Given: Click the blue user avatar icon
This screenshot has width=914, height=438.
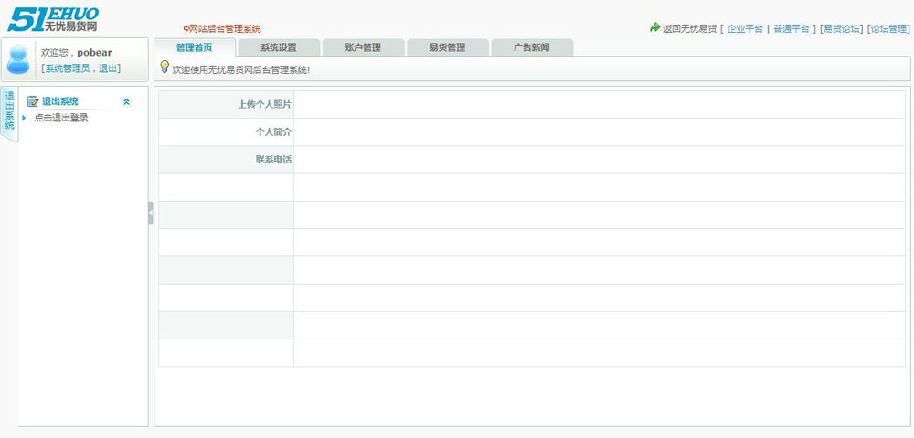Looking at the screenshot, I should 17,59.
